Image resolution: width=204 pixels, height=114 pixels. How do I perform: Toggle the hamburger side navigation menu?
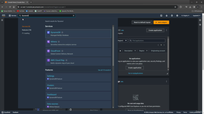tap(2, 20)
